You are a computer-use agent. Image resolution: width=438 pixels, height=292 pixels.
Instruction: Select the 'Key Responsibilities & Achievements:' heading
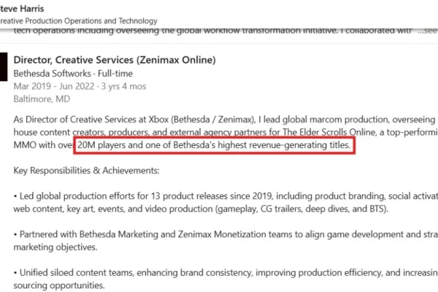pos(86,170)
